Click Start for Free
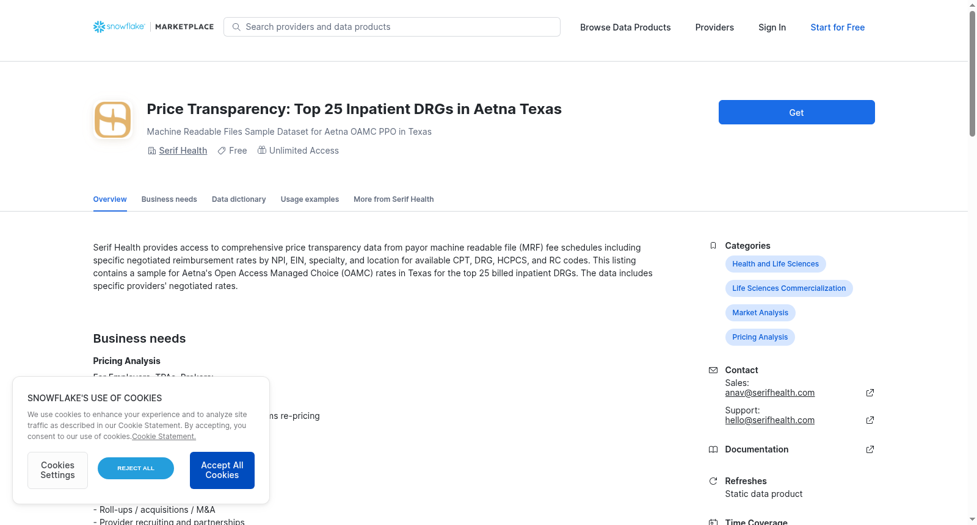This screenshot has height=525, width=977. [x=837, y=27]
